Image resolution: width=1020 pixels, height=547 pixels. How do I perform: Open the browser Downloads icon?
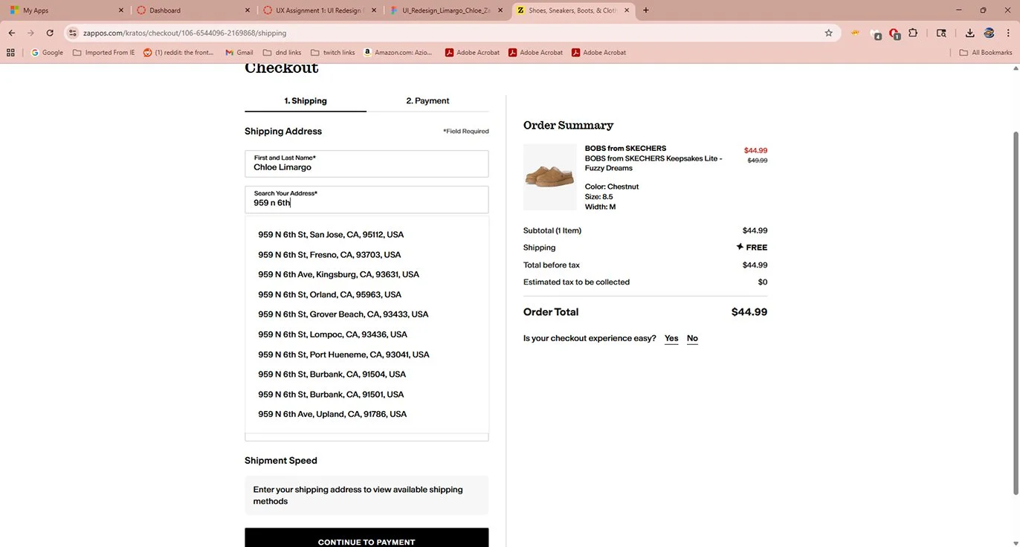[969, 33]
